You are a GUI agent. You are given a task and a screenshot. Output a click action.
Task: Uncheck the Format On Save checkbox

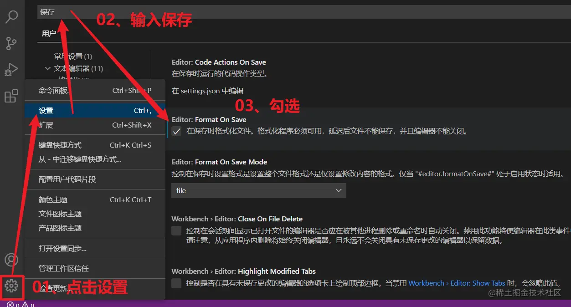click(177, 132)
